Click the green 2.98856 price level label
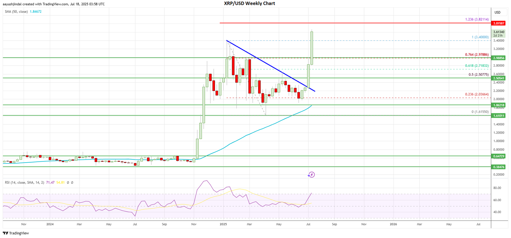The width and height of the screenshot is (511, 238). click(x=499, y=58)
